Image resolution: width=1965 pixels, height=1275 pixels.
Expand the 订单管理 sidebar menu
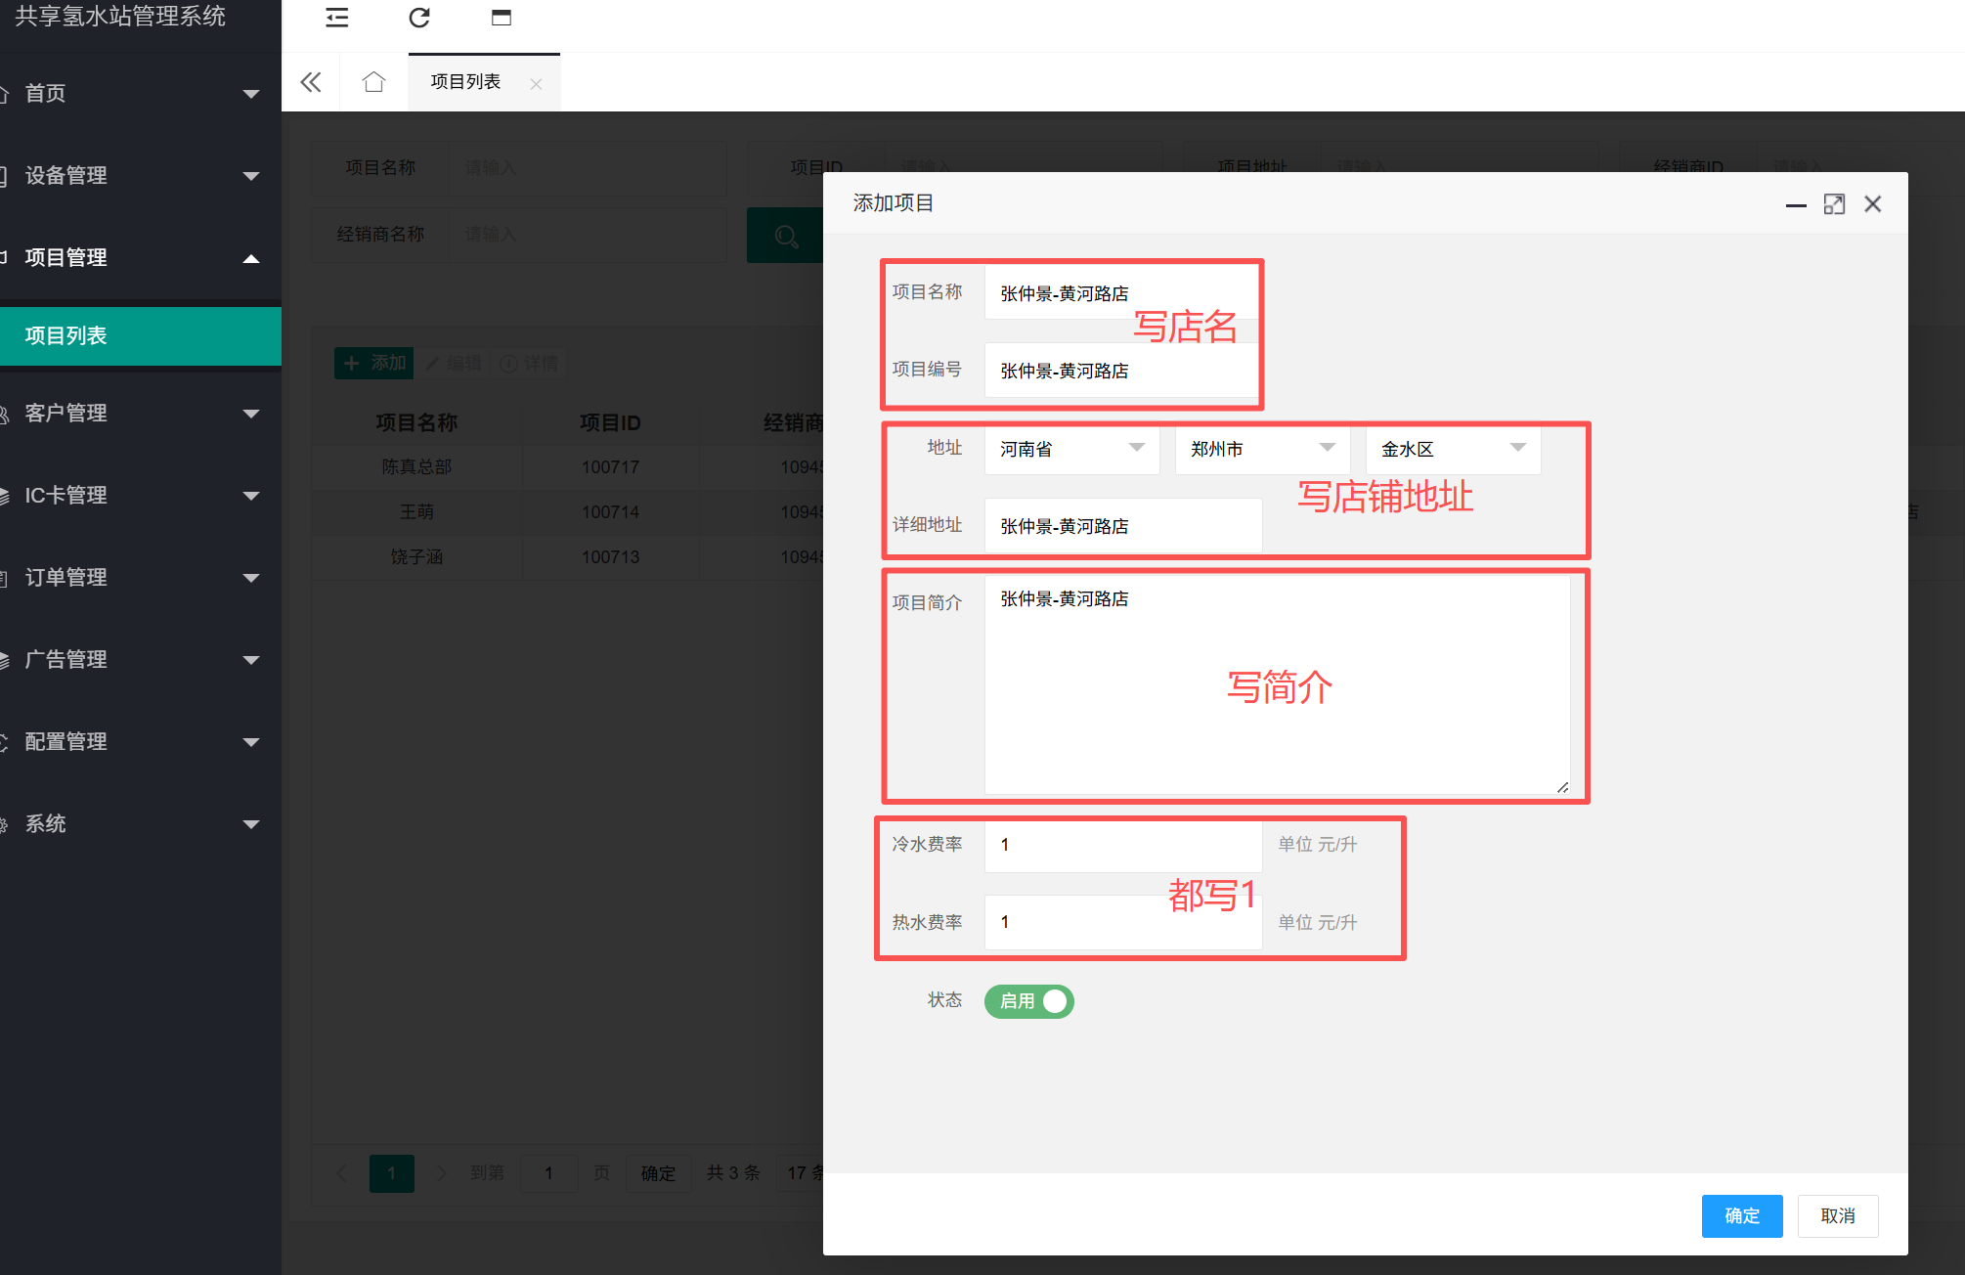point(141,578)
